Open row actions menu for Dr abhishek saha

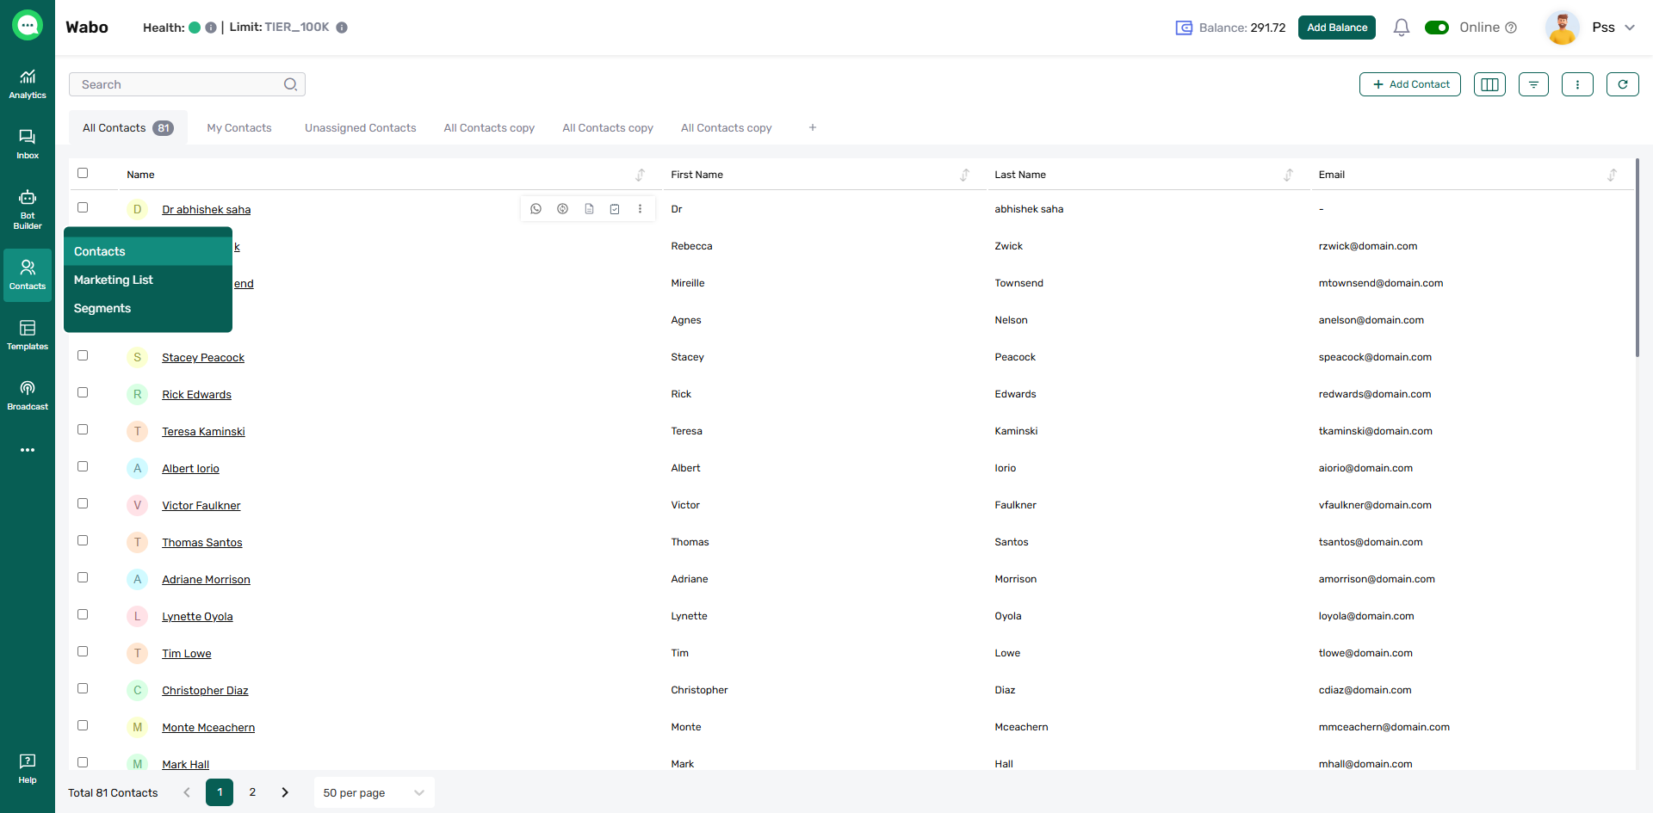tap(640, 209)
